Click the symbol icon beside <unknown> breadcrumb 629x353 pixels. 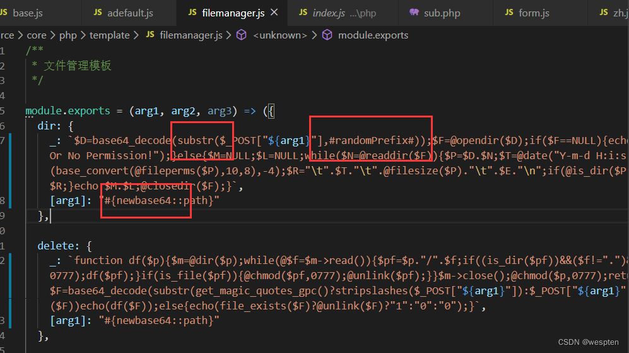tap(241, 35)
